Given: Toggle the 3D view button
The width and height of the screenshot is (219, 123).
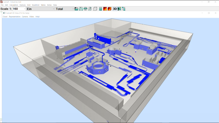Looking at the screenshot, I should tap(115, 9).
